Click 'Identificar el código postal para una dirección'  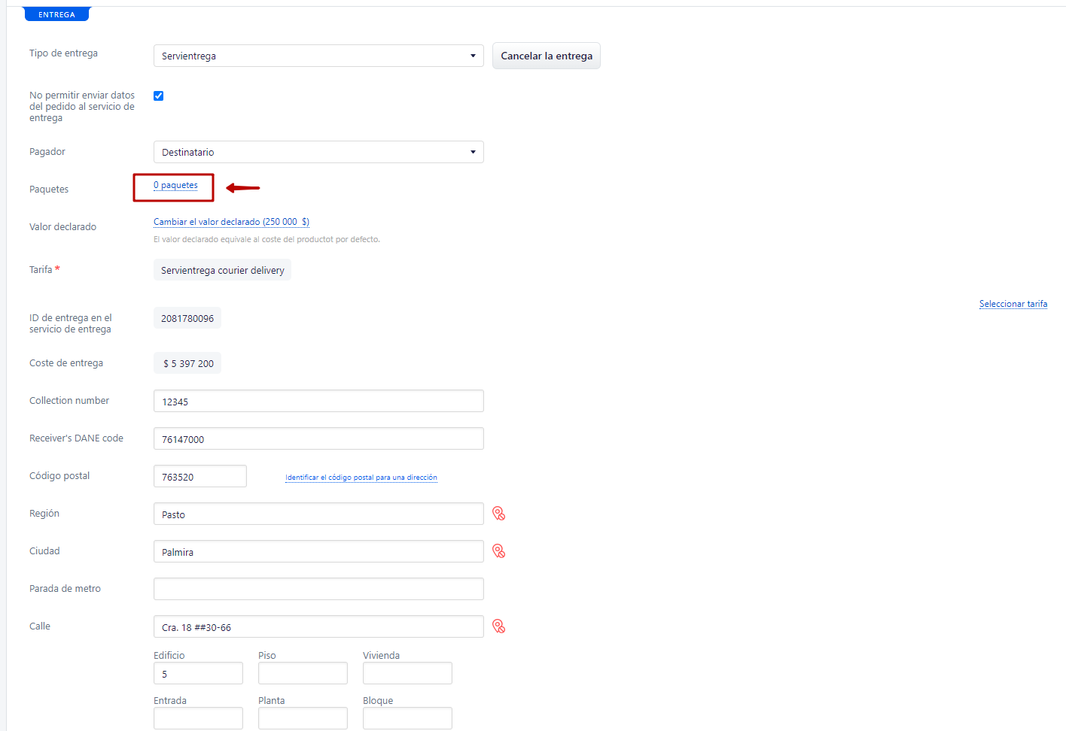coord(361,478)
